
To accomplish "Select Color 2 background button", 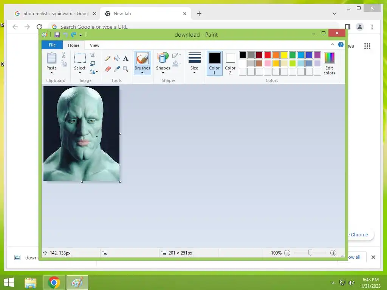I will coord(230,63).
